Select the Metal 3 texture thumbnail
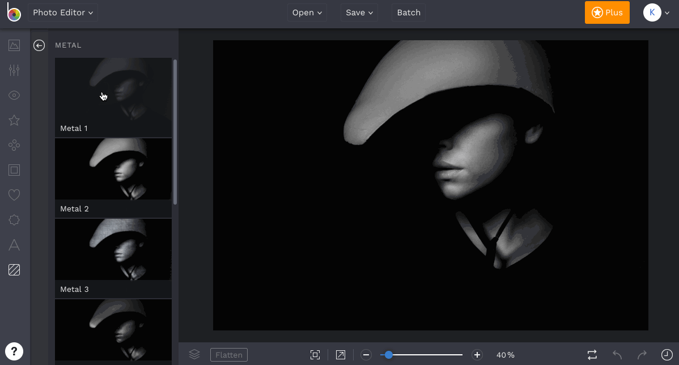Viewport: 679px width, 365px height. coord(113,258)
